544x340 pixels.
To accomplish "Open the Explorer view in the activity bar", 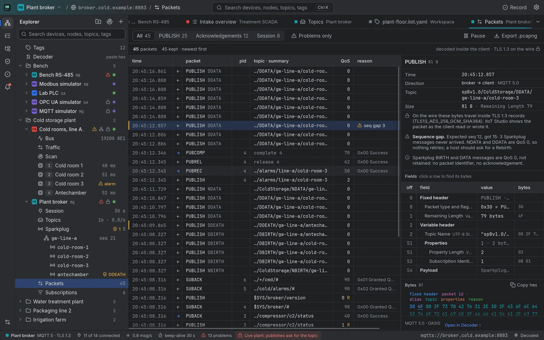I will [x=7, y=23].
